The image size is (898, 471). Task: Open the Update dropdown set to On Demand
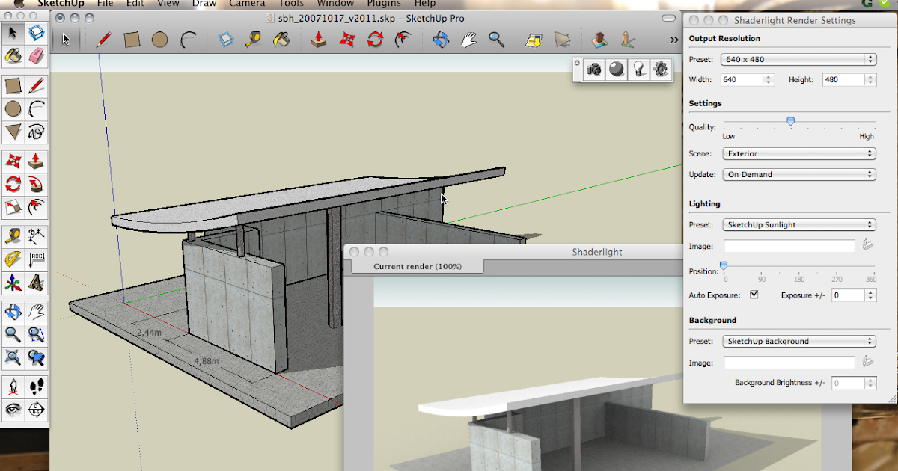point(798,175)
